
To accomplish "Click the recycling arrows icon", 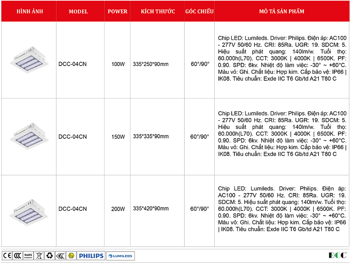I will tap(49, 255).
